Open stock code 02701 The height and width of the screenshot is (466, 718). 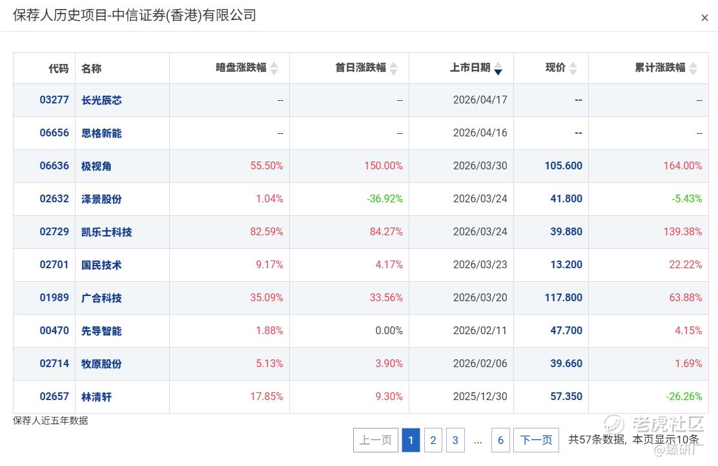(54, 265)
